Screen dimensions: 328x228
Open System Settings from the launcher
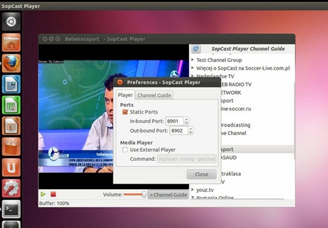tap(11, 188)
